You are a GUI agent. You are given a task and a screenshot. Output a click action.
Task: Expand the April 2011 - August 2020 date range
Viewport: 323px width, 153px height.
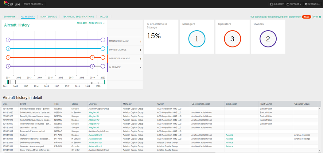[91, 23]
